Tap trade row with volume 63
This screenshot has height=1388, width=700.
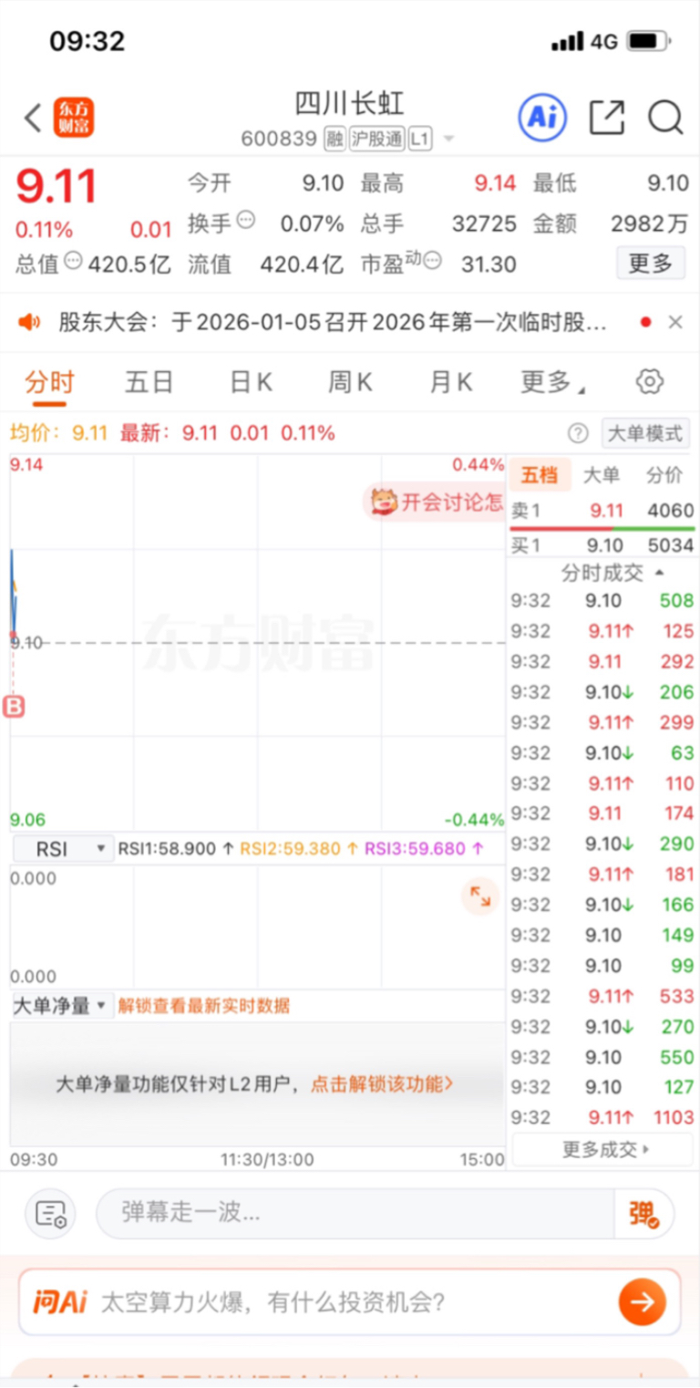(602, 752)
